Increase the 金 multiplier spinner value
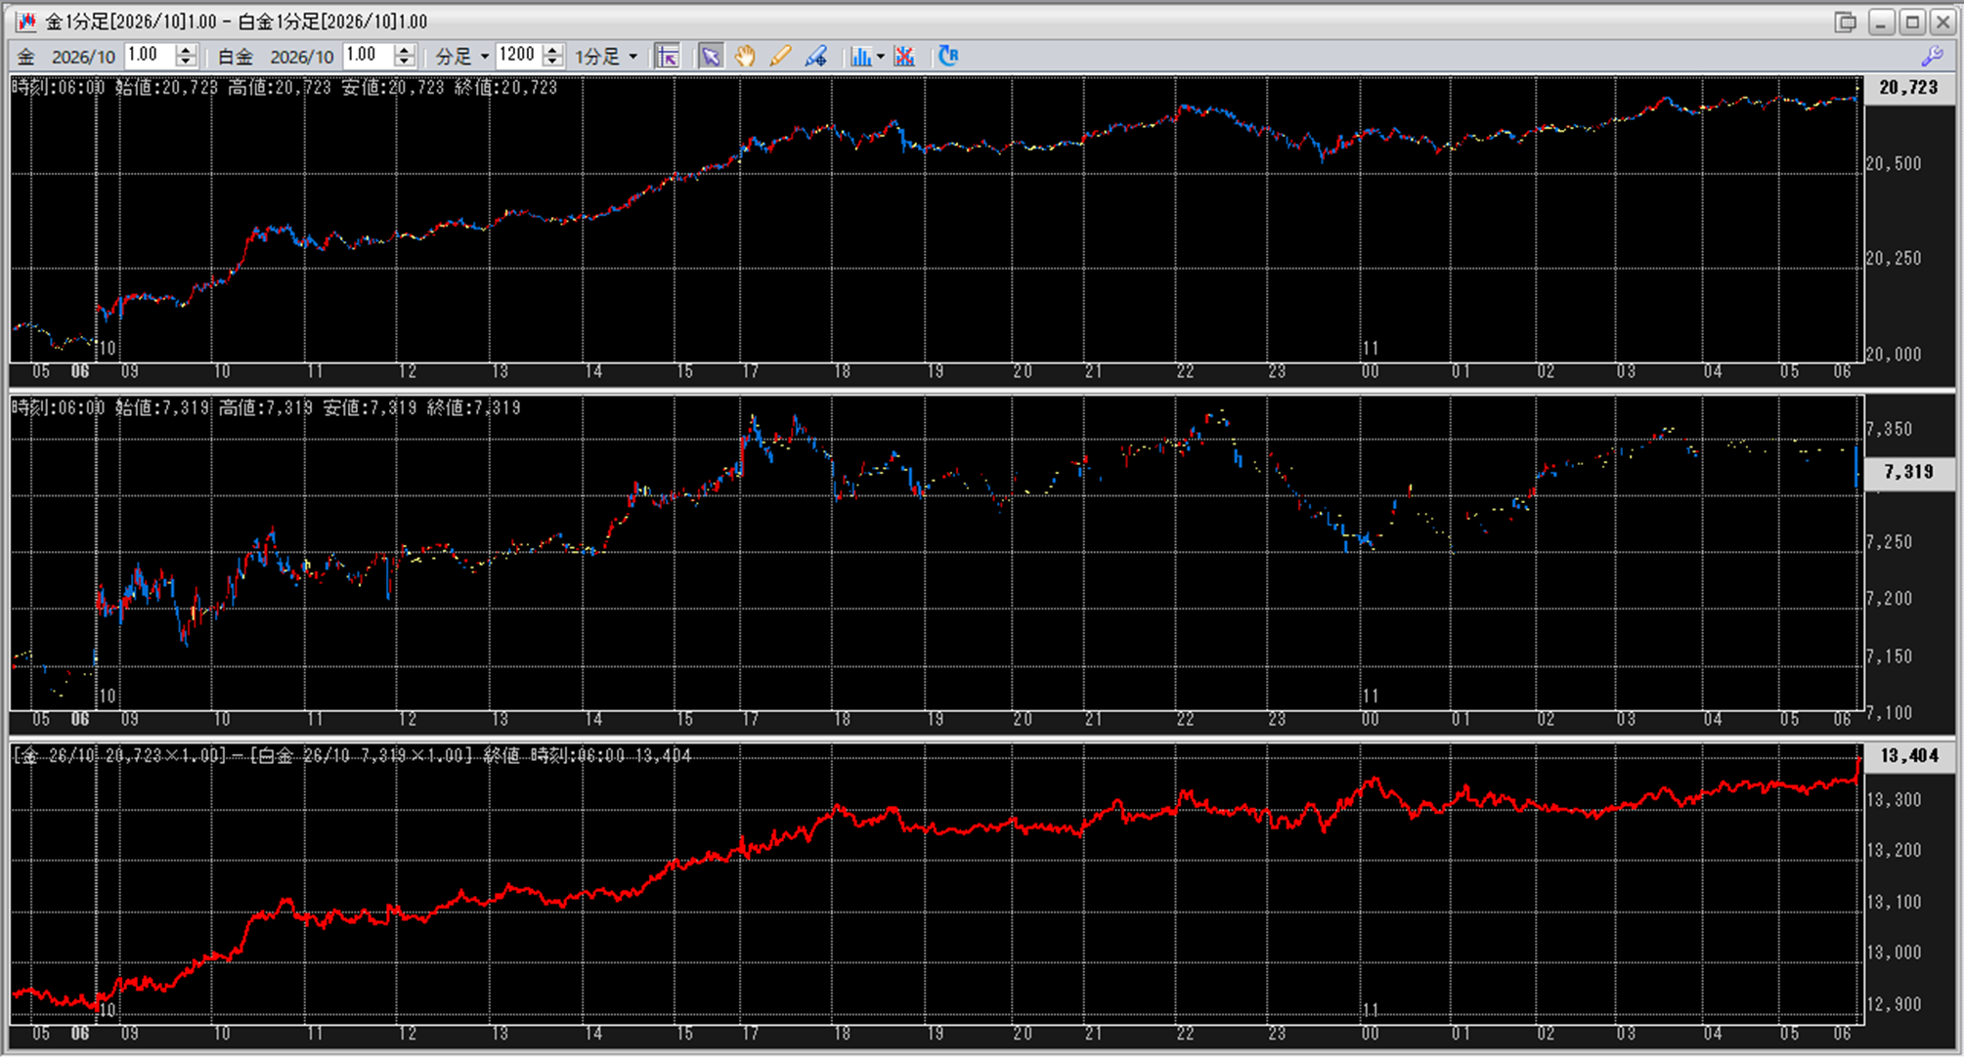1964x1058 pixels. point(186,50)
